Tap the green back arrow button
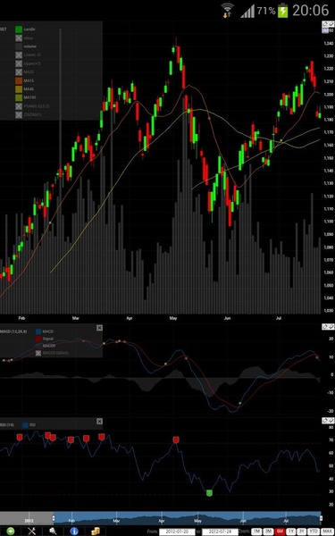Image resolution: width=335 pixels, height=536 pixels. click(11, 532)
